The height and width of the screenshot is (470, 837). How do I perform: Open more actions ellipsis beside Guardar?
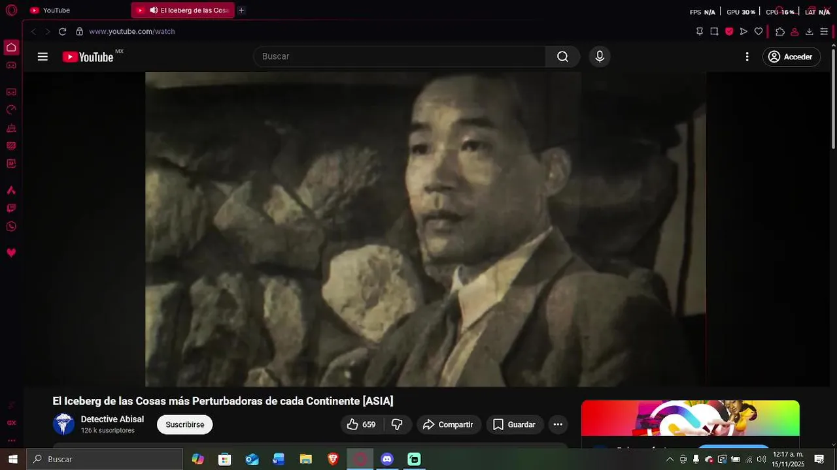point(558,424)
